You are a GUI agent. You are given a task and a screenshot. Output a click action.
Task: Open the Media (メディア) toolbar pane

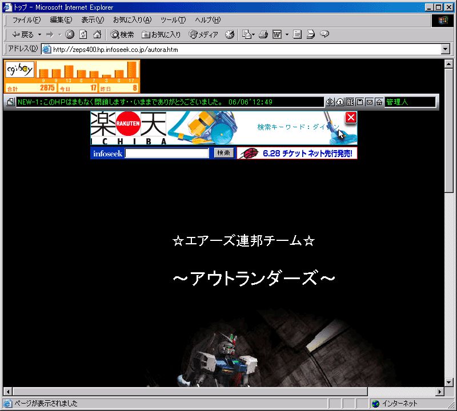pyautogui.click(x=203, y=35)
